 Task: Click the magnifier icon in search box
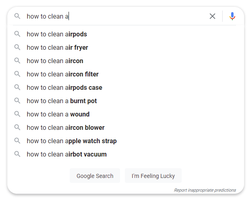tap(17, 16)
